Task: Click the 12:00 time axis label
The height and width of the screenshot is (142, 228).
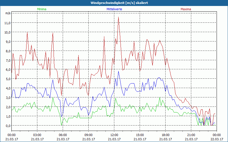Action: pos(114,135)
